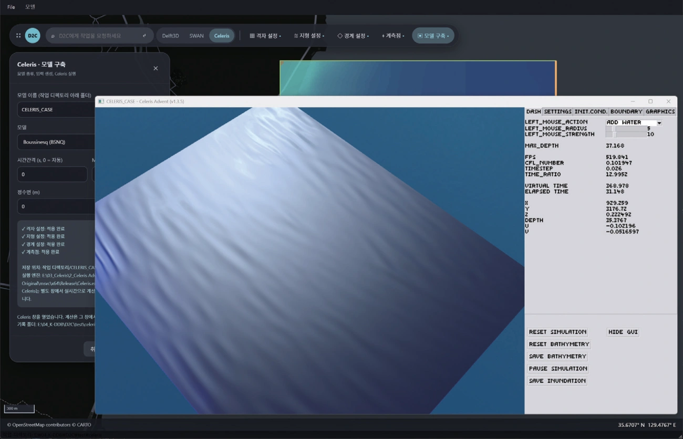Select the Delft3D model toggle
The image size is (683, 439).
[170, 36]
